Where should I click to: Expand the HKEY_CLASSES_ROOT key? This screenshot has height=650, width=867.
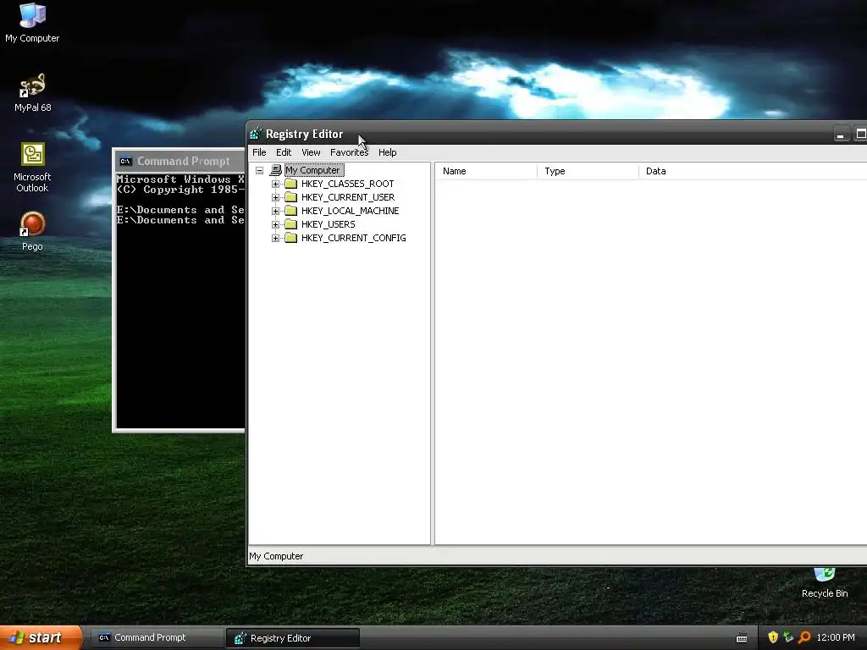(x=275, y=184)
